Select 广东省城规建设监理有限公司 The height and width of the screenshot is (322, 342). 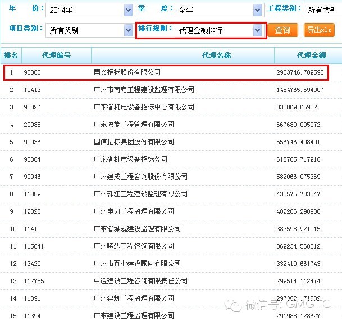(137, 229)
